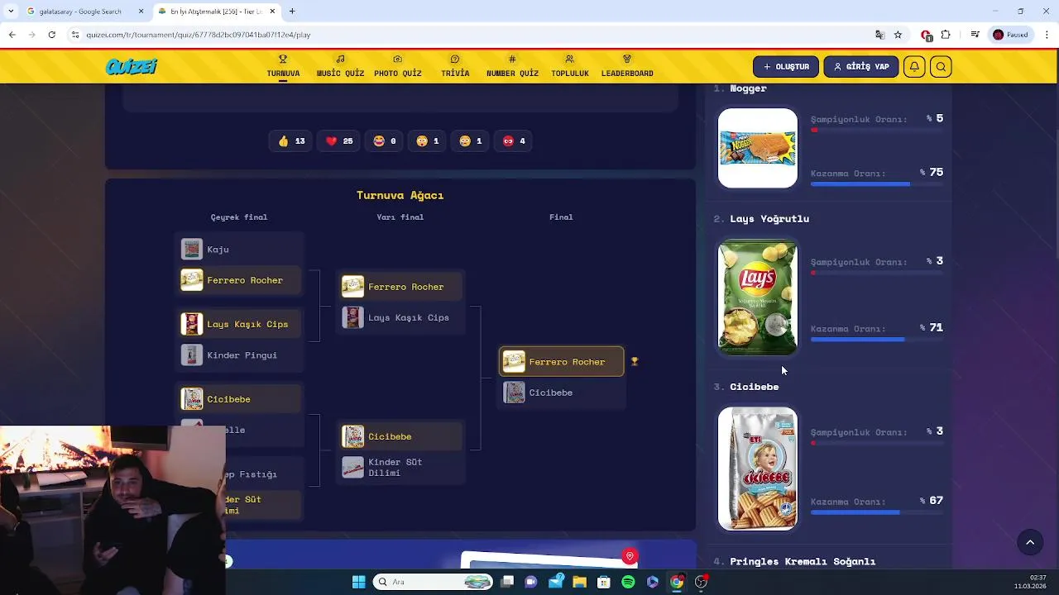Open Nogger product thumbnail

pyautogui.click(x=758, y=148)
